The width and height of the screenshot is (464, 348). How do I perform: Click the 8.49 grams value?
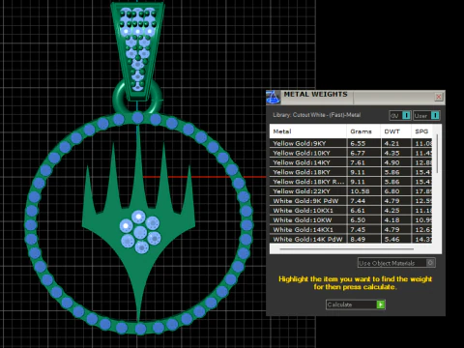click(358, 239)
